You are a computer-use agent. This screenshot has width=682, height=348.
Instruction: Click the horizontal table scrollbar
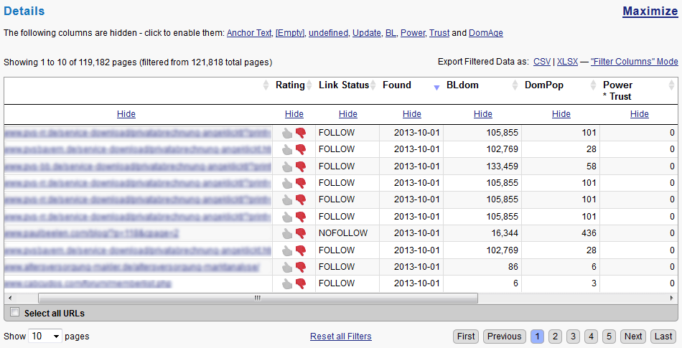pos(257,298)
